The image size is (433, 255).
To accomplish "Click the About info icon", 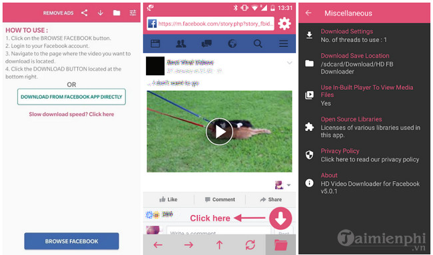I will 309,182.
